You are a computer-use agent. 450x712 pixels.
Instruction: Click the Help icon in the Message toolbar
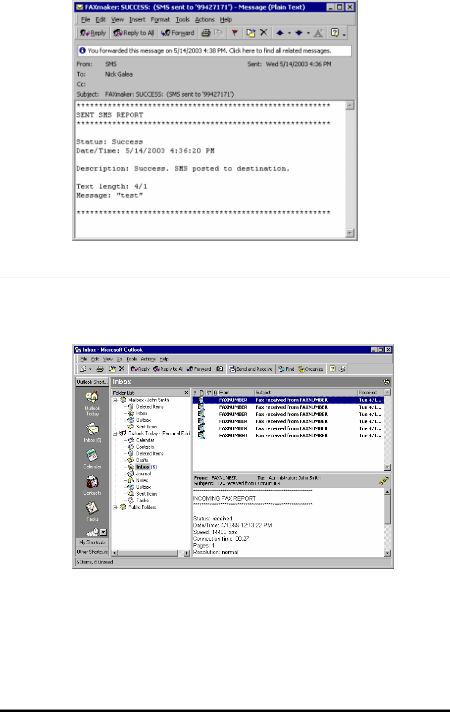click(335, 33)
